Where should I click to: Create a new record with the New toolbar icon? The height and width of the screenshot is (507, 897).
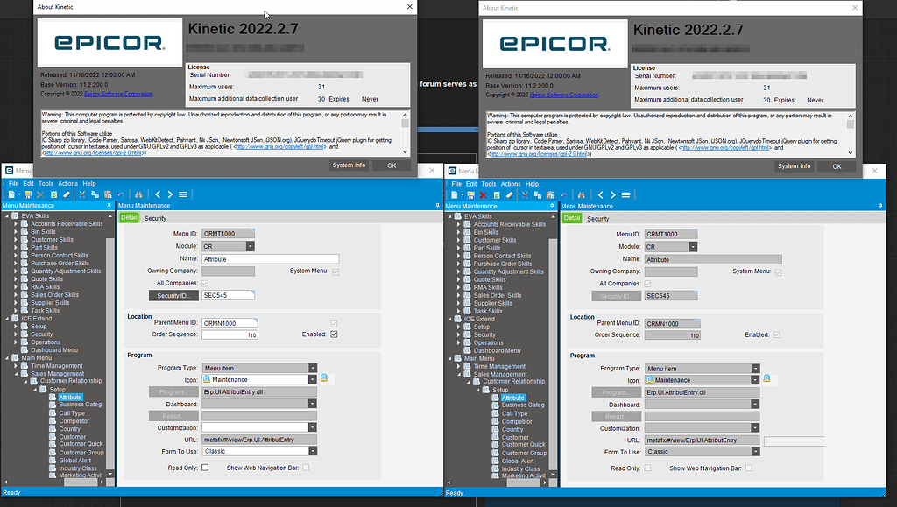[x=11, y=194]
